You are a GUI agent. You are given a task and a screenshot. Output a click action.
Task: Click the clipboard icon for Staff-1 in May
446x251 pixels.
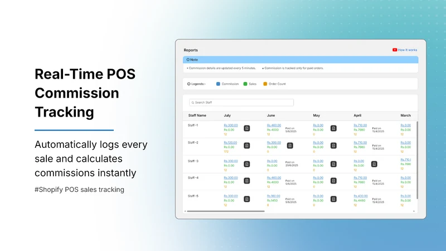[333, 128]
